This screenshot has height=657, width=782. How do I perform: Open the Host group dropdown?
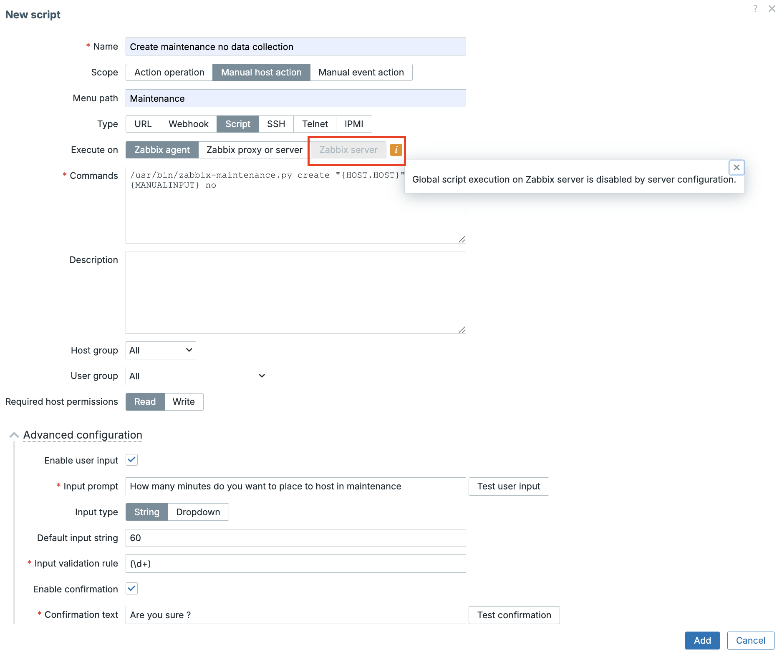(x=161, y=351)
